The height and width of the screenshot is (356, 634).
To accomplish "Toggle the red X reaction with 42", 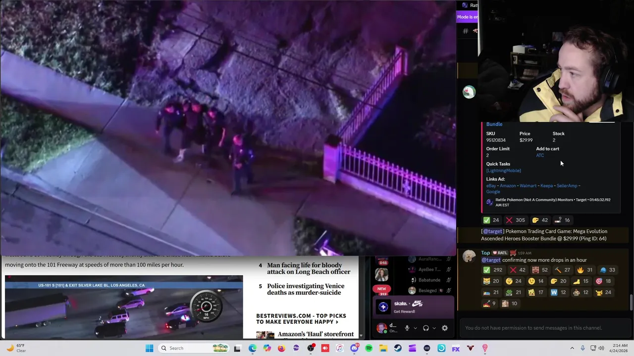I will point(517,270).
